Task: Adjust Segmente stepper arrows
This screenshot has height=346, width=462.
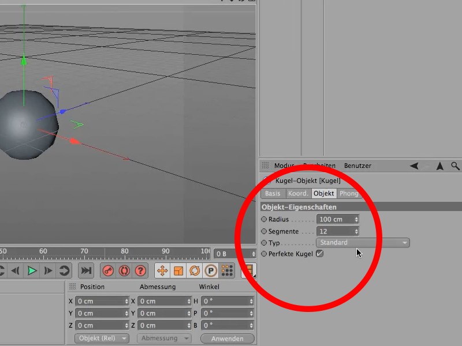Action: (356, 231)
